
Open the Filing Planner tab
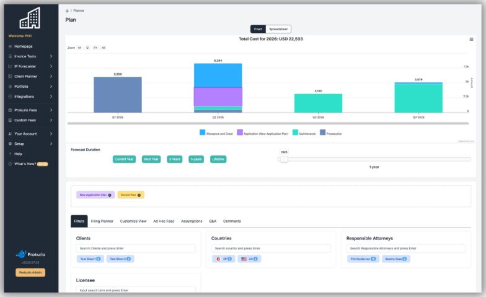pyautogui.click(x=102, y=221)
